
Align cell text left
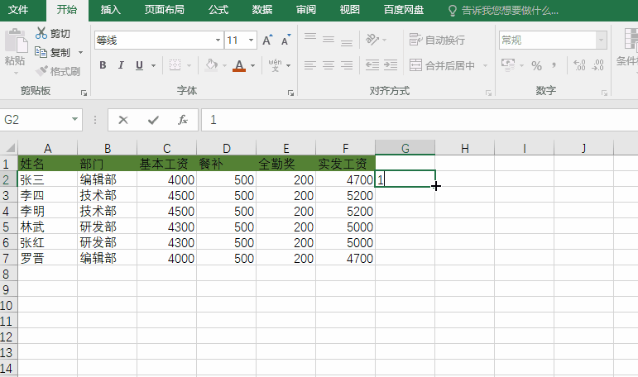pyautogui.click(x=310, y=65)
